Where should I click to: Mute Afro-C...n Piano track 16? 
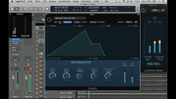pos(45,93)
